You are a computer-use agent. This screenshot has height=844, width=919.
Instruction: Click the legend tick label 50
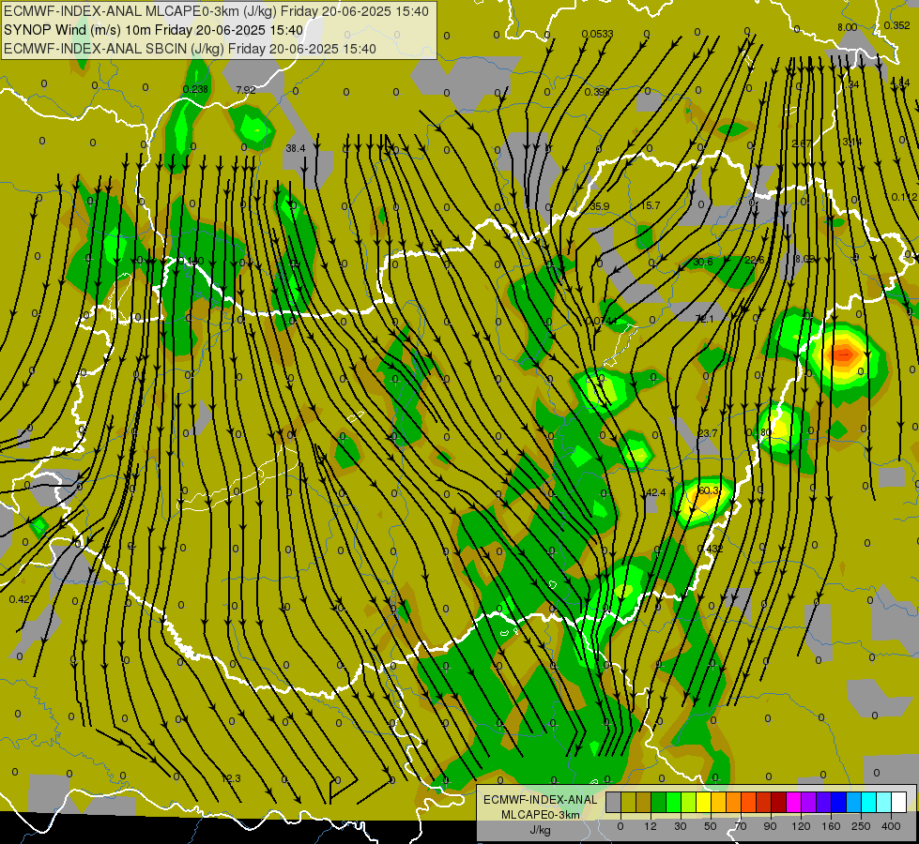711,826
